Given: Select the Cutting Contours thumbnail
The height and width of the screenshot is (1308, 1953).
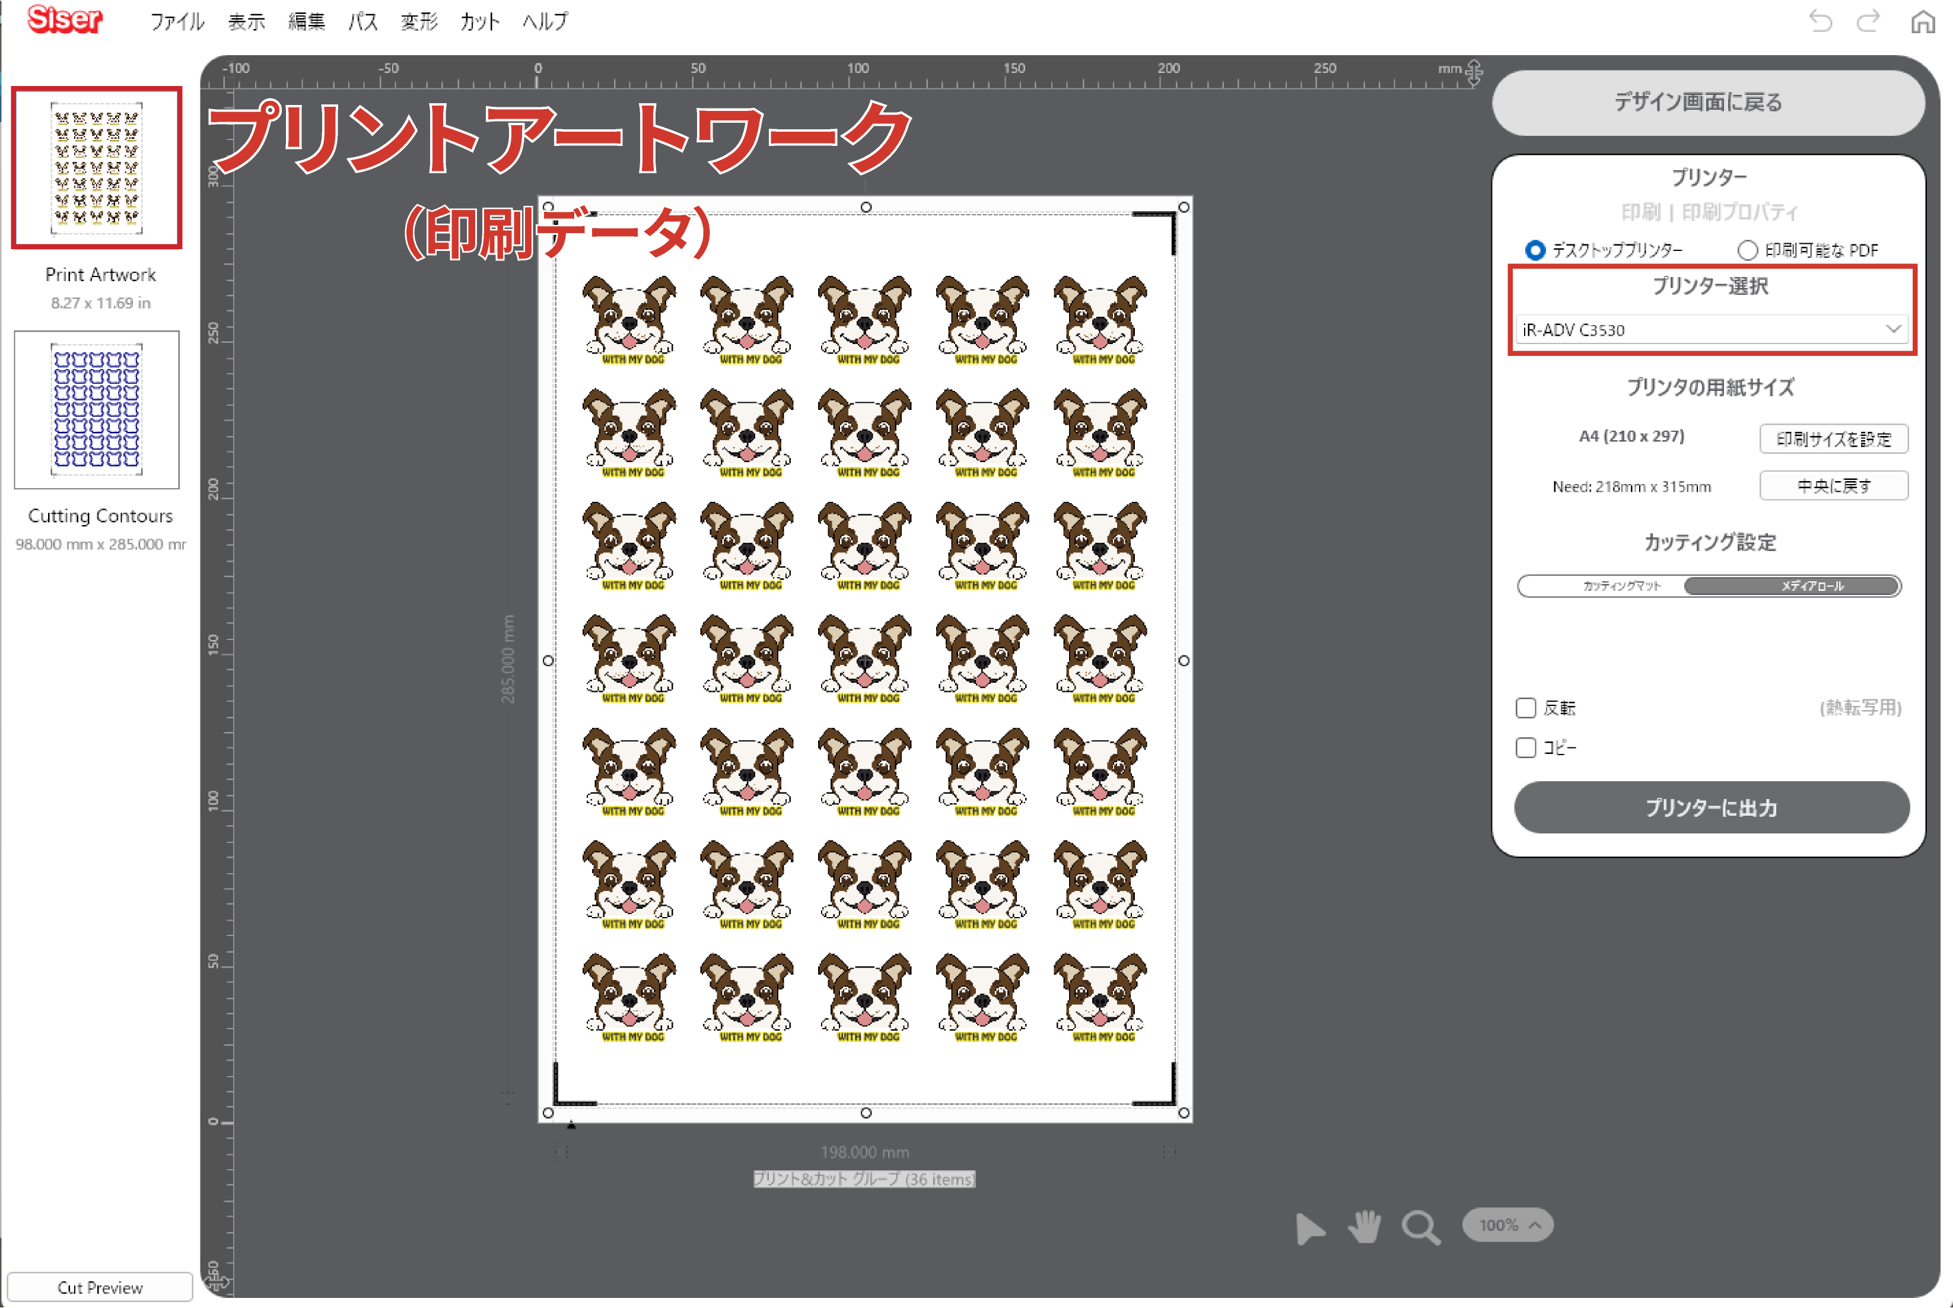Looking at the screenshot, I should (97, 409).
